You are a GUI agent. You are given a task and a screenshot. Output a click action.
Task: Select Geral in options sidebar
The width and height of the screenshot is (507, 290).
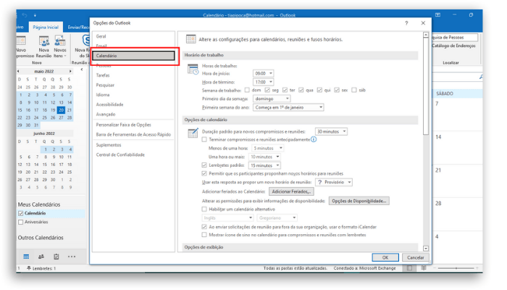(x=101, y=36)
